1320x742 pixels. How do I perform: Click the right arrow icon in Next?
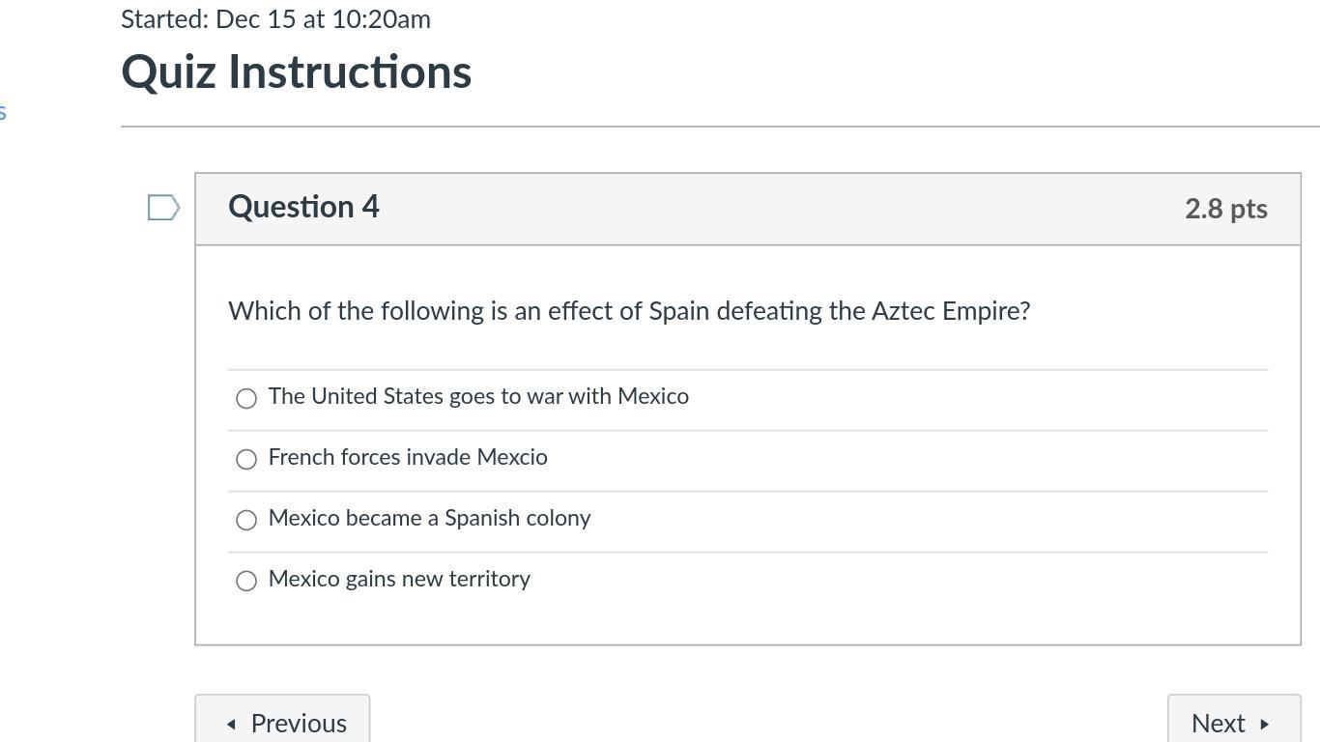click(x=1264, y=724)
